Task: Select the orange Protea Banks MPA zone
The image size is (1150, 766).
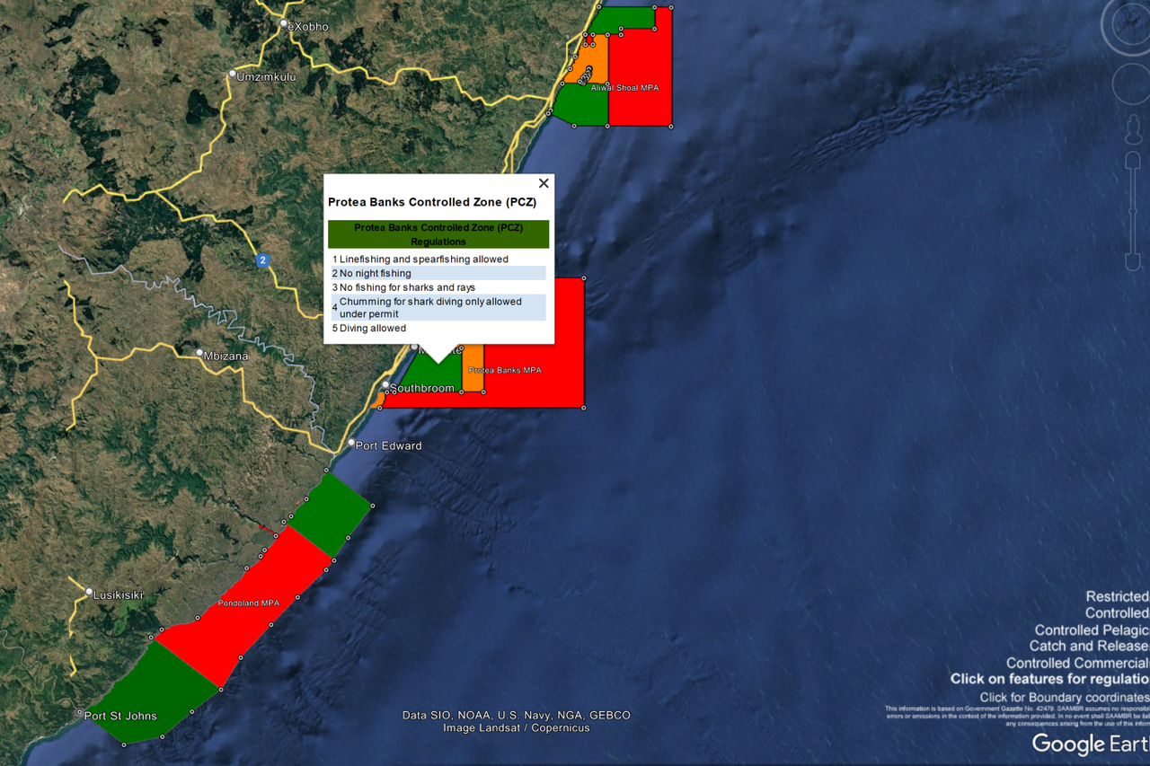Action: pyautogui.click(x=474, y=370)
